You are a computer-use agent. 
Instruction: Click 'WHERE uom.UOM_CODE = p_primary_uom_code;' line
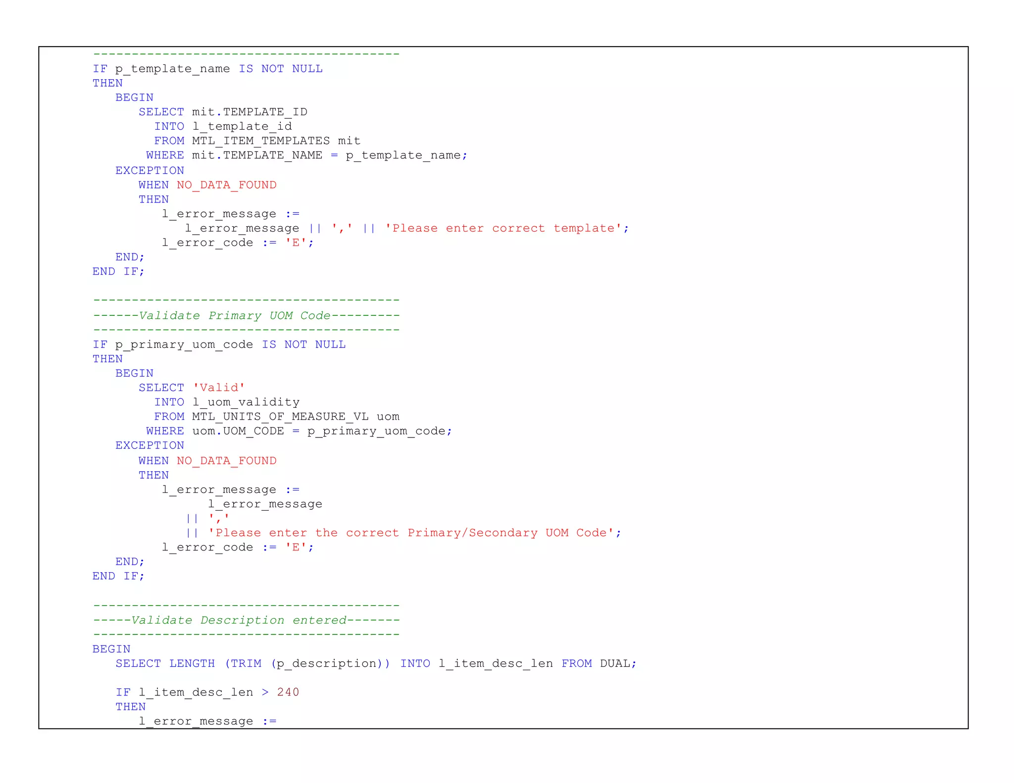(x=299, y=431)
